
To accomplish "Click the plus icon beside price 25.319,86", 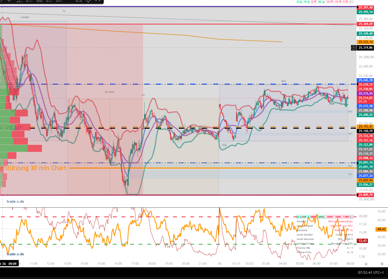I will click(x=354, y=48).
